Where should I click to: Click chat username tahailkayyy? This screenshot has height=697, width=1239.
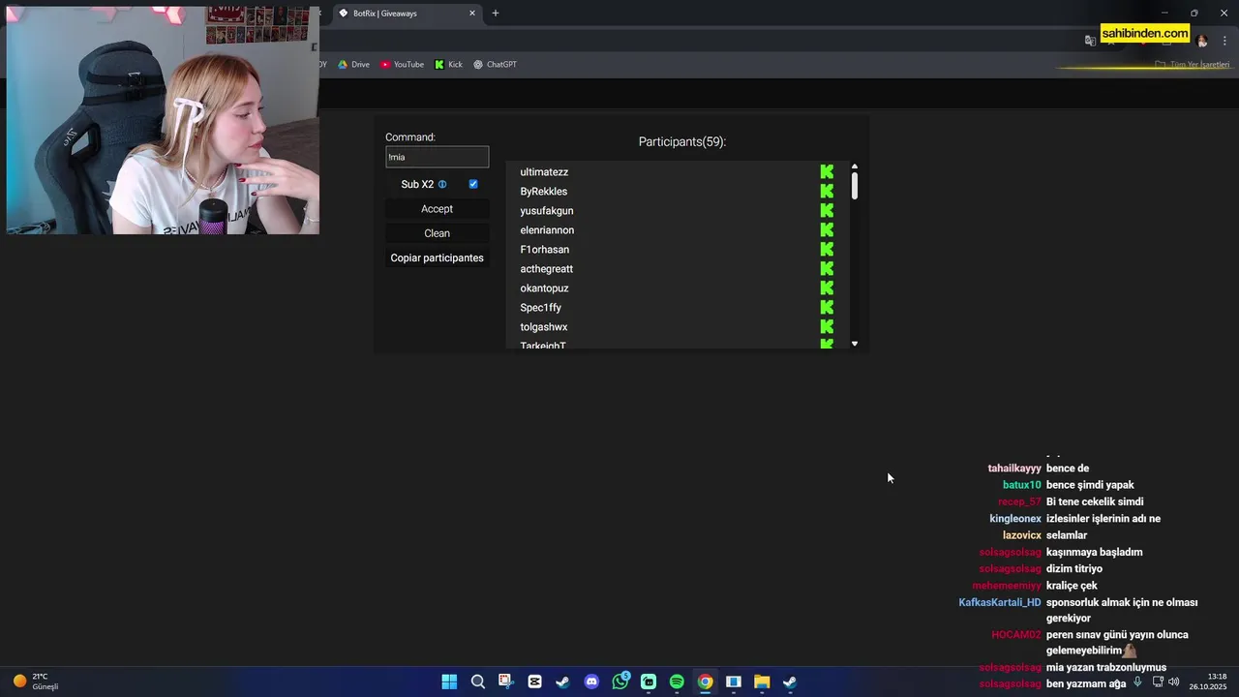[1014, 469]
